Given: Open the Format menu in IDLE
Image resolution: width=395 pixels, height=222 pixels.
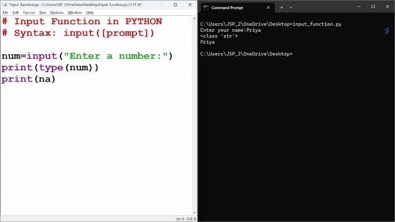Looking at the screenshot, I should point(29,12).
